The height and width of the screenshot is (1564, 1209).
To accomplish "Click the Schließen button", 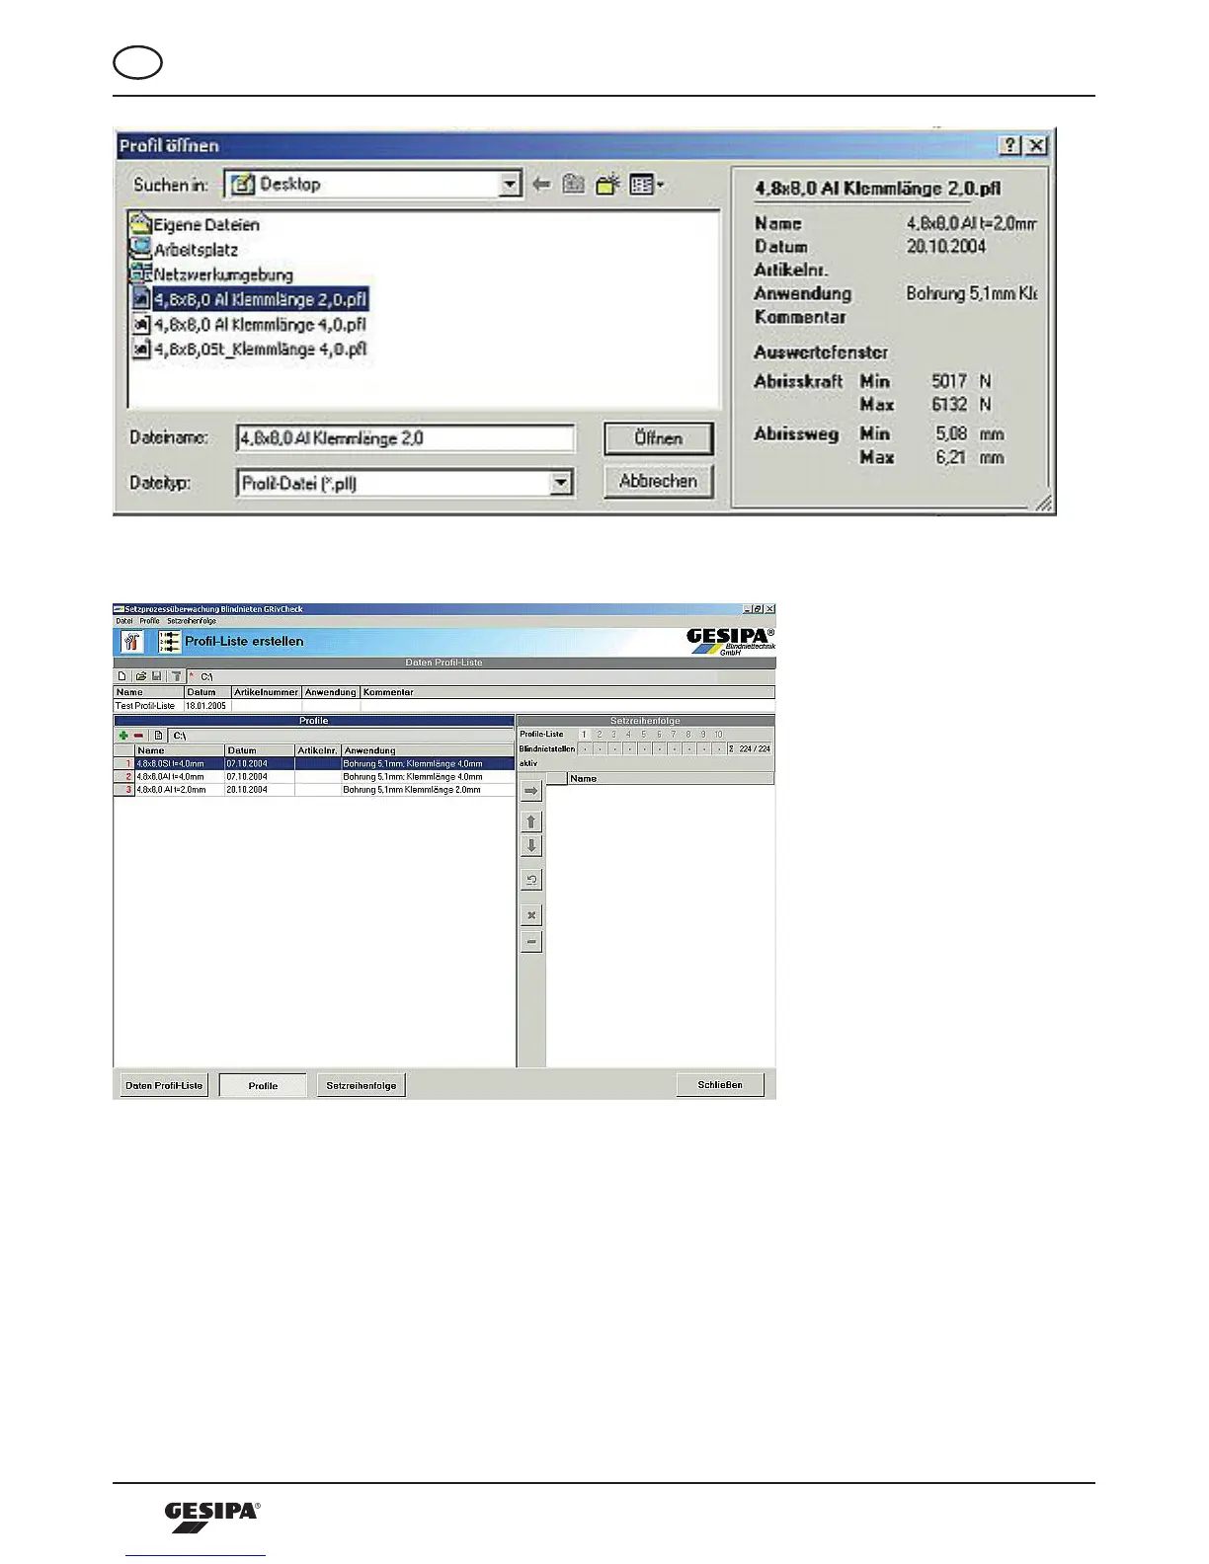I will (720, 1084).
